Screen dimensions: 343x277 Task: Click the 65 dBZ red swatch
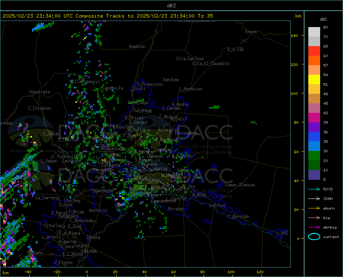coord(314,51)
